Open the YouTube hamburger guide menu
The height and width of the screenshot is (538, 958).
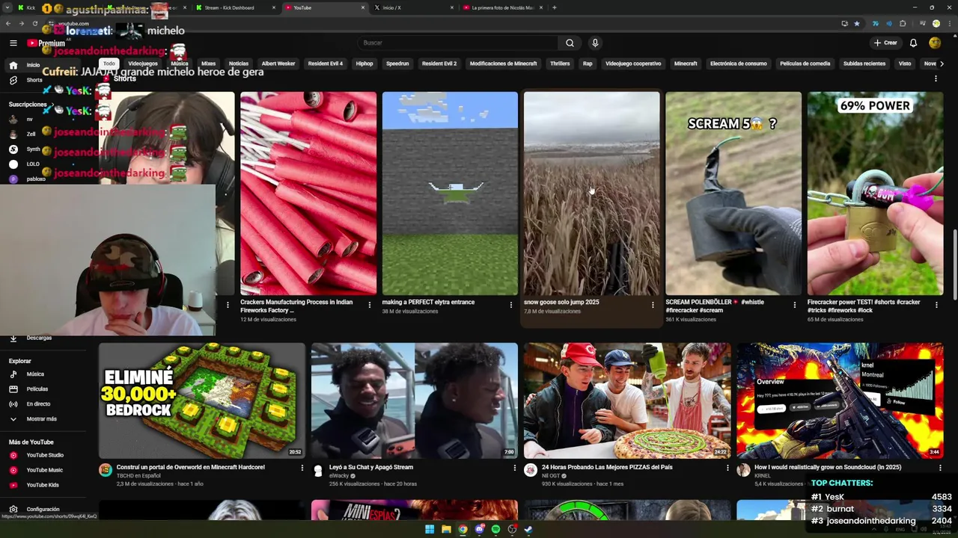pos(13,43)
